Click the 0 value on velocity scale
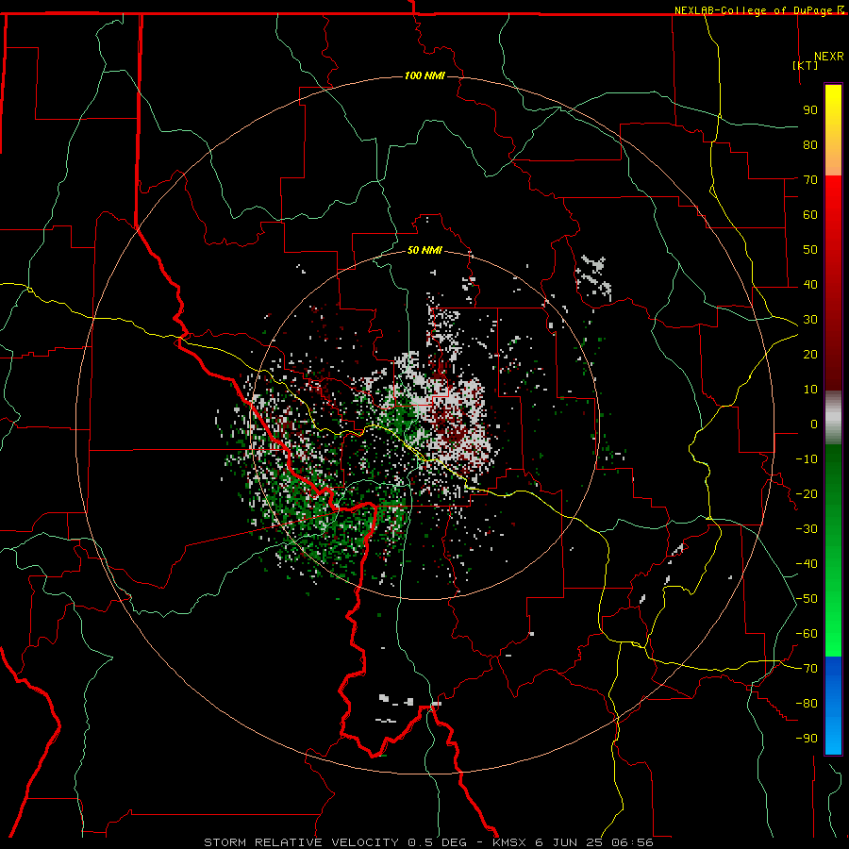This screenshot has height=849, width=849. (814, 424)
